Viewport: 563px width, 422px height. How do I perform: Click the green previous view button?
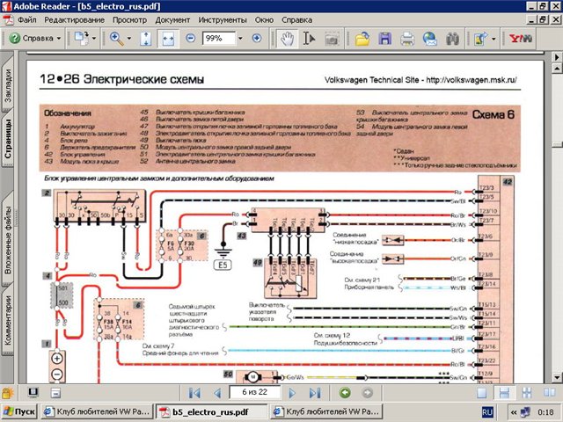(345, 393)
